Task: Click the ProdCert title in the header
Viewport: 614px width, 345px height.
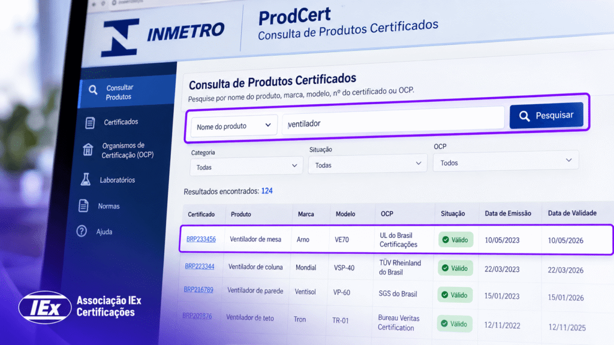Action: point(294,16)
